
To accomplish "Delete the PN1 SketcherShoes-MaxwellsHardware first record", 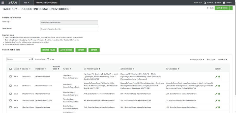I will point(219,94).
